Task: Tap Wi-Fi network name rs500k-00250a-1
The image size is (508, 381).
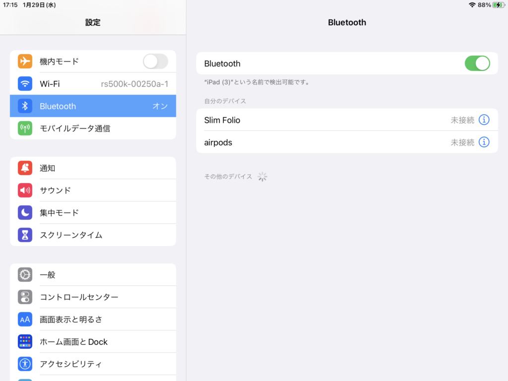Action: point(134,84)
